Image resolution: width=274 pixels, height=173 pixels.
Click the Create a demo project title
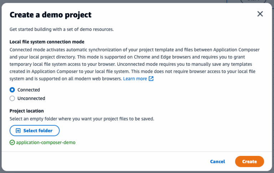click(50, 15)
